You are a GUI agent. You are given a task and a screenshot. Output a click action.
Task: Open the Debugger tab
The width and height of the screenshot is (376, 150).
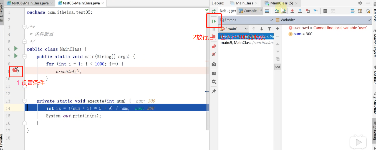coord(228,11)
